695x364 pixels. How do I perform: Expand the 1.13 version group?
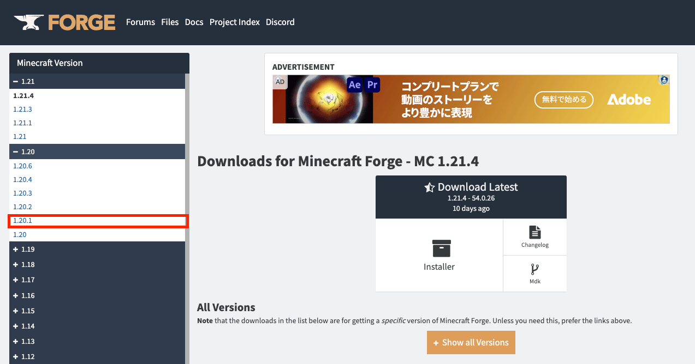97,341
